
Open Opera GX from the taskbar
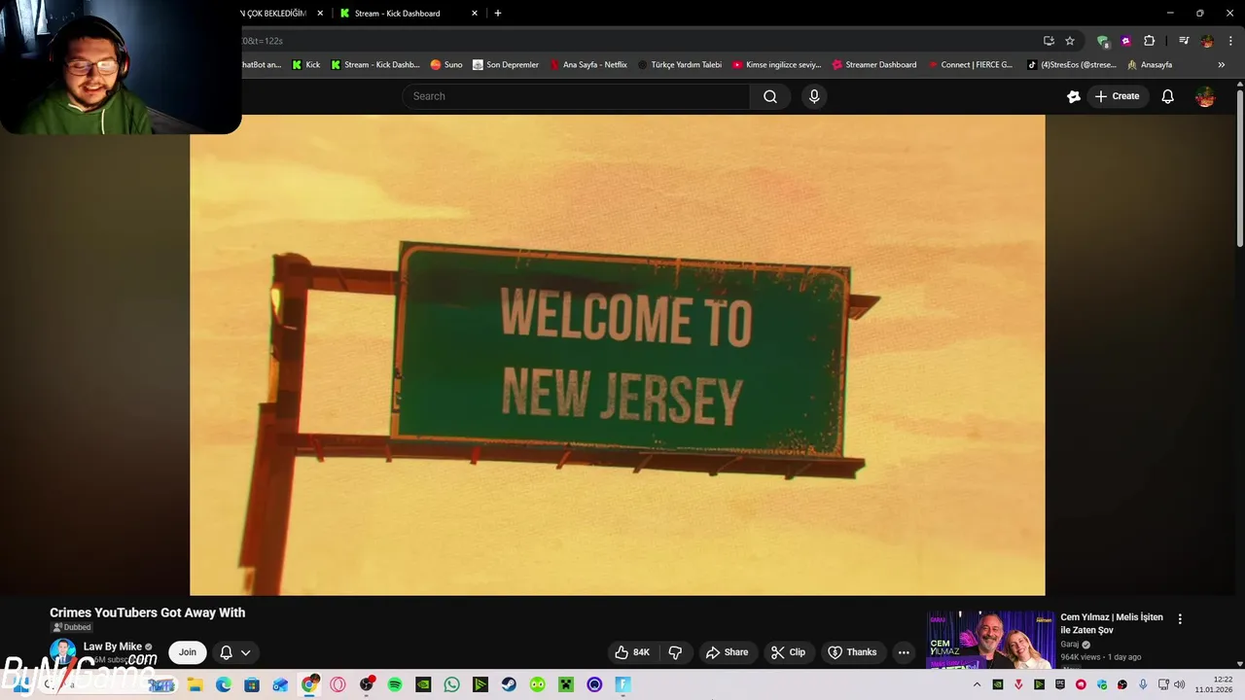(x=338, y=684)
